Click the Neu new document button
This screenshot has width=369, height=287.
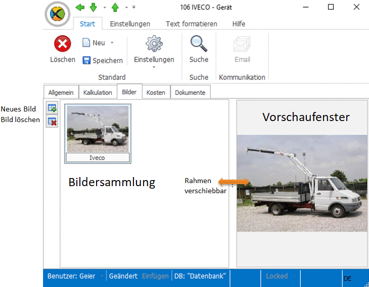pos(94,43)
